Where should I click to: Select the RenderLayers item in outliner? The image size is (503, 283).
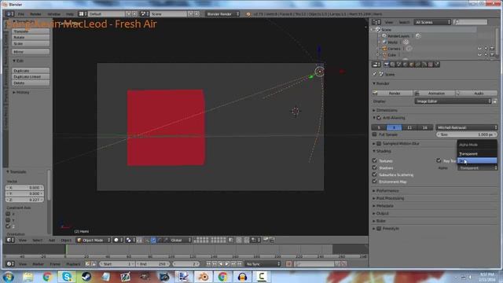coord(398,36)
